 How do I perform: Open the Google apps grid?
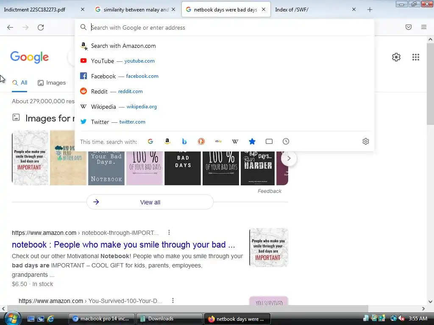pos(416,57)
